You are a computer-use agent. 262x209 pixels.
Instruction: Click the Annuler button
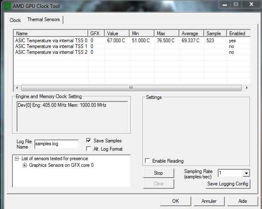pos(209,201)
